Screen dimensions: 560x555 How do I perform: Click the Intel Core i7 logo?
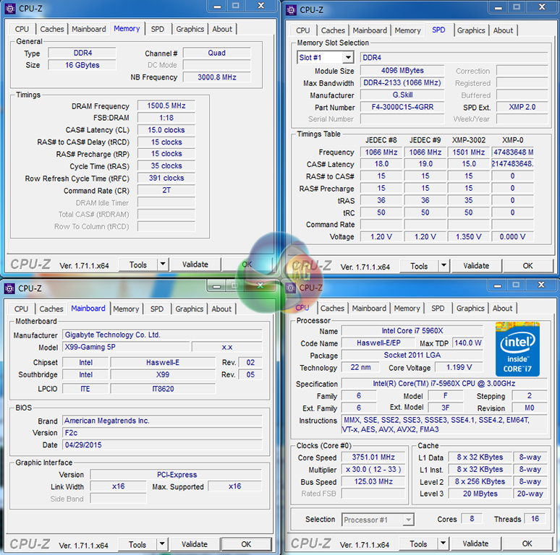(x=517, y=349)
